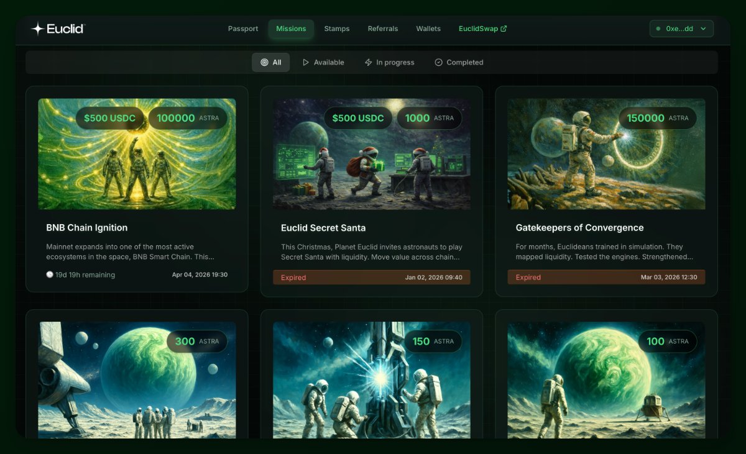
Task: Click the Expired bar on Euclid Secret Santa
Action: pyautogui.click(x=372, y=277)
